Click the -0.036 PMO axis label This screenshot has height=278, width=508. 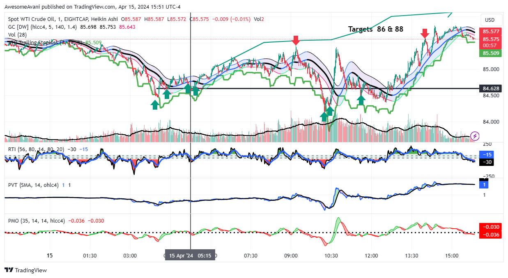click(x=491, y=234)
